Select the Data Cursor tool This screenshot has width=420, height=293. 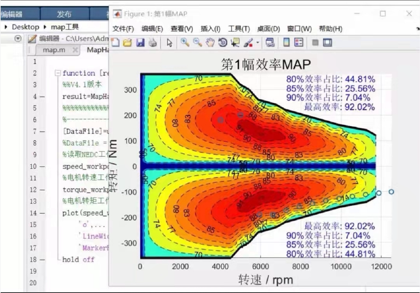236,43
